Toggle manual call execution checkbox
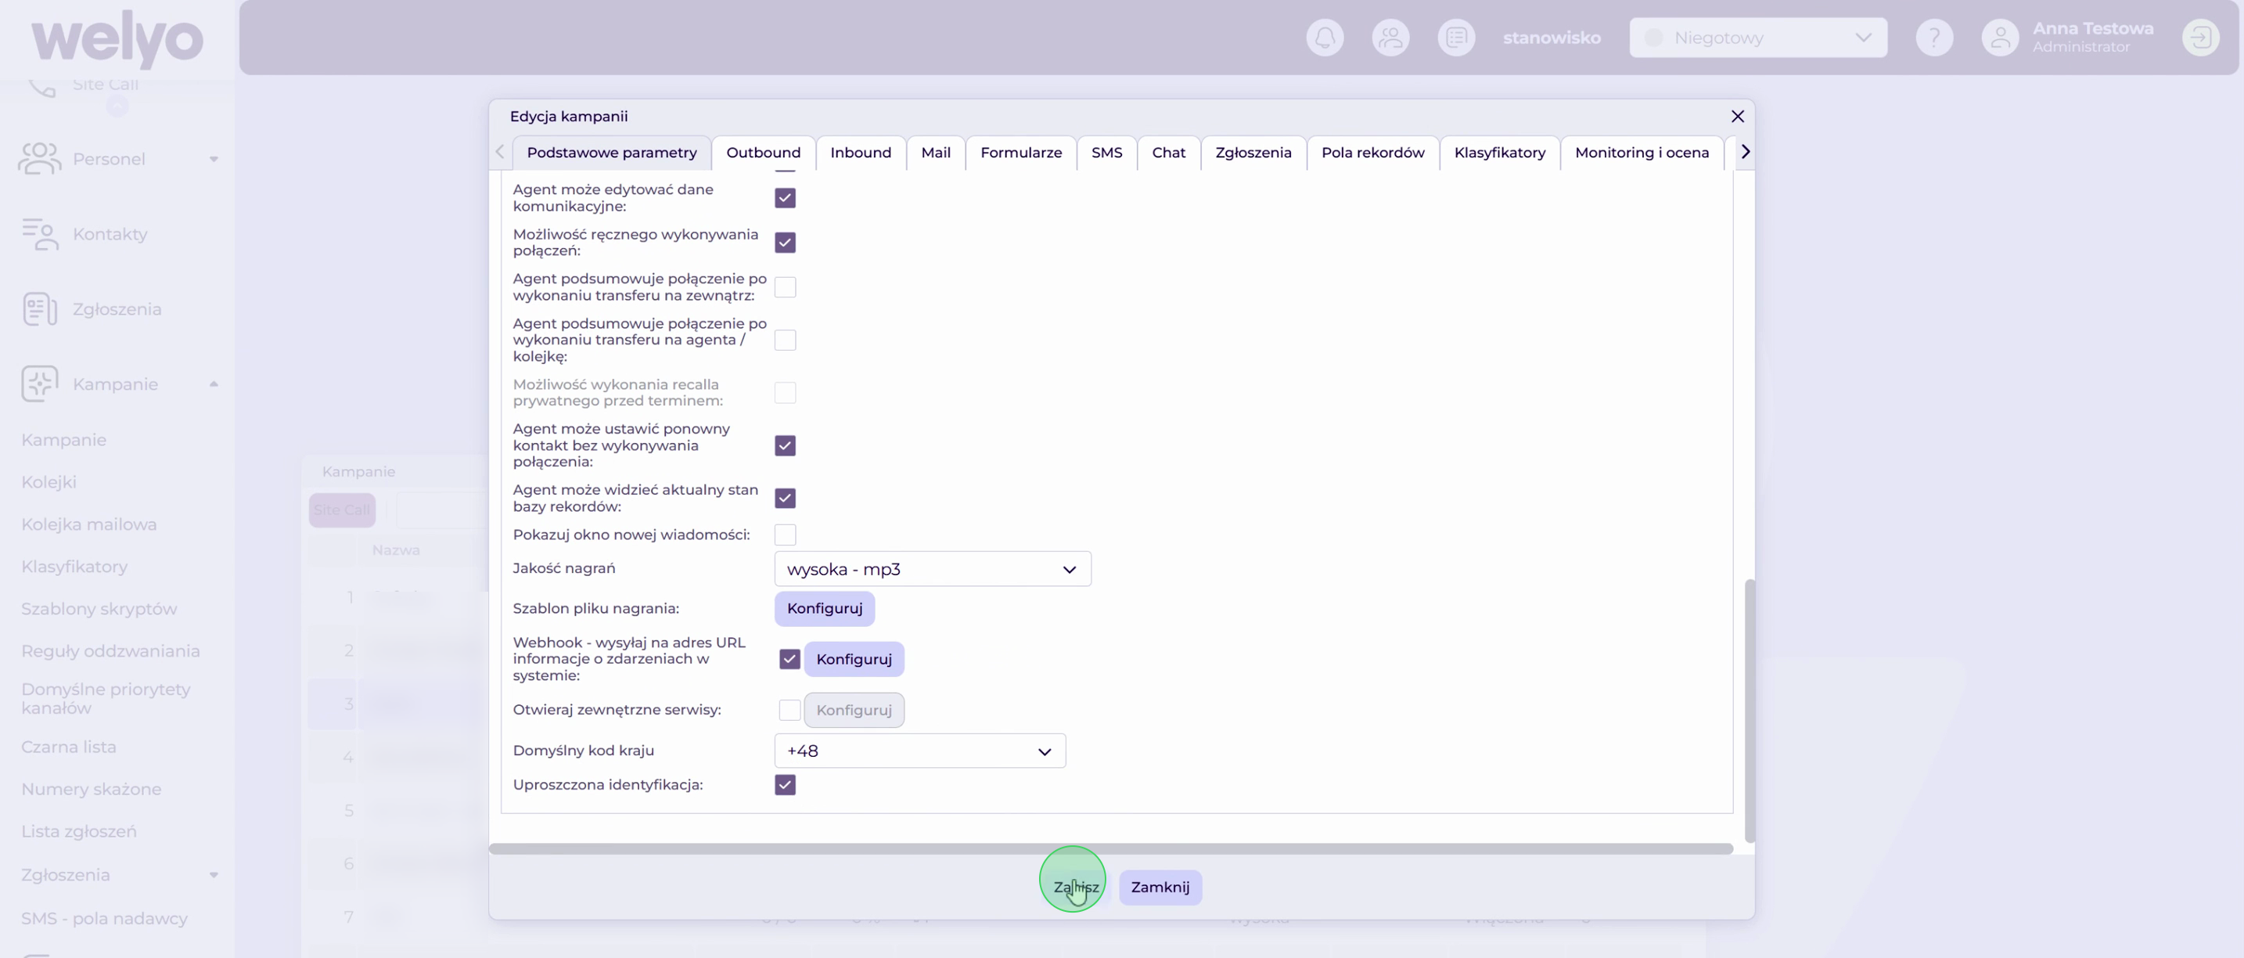Viewport: 2244px width, 958px height. coord(785,243)
